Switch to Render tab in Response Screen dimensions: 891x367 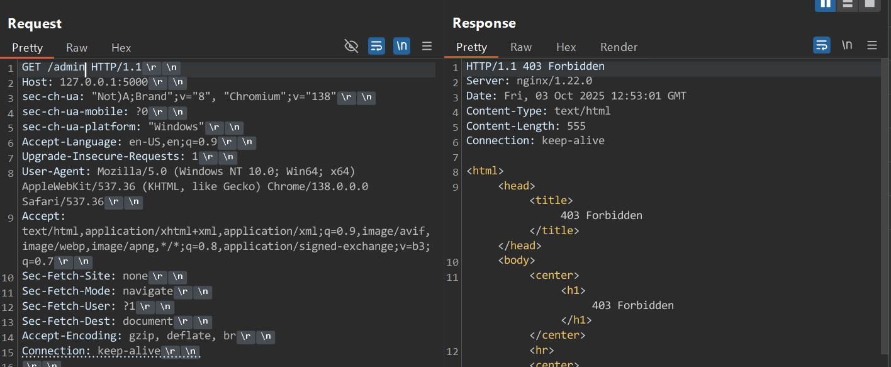tap(619, 47)
